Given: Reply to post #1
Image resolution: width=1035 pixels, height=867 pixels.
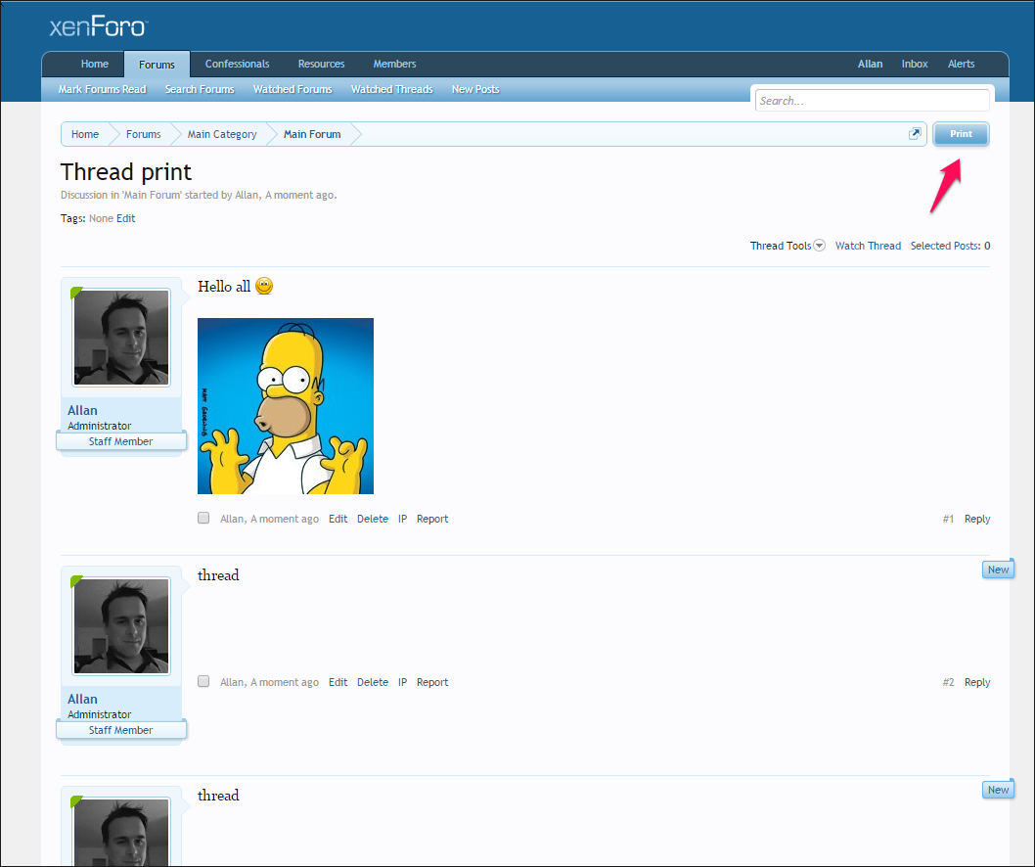Looking at the screenshot, I should click(977, 519).
